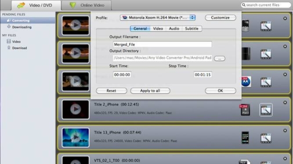Open edit clip icon for third file
This screenshot has width=293, height=164.
[x=266, y=82]
